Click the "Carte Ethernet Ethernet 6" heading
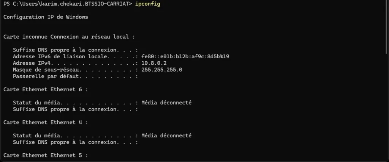Screen dimensions: 389x162 pyautogui.click(x=46, y=90)
